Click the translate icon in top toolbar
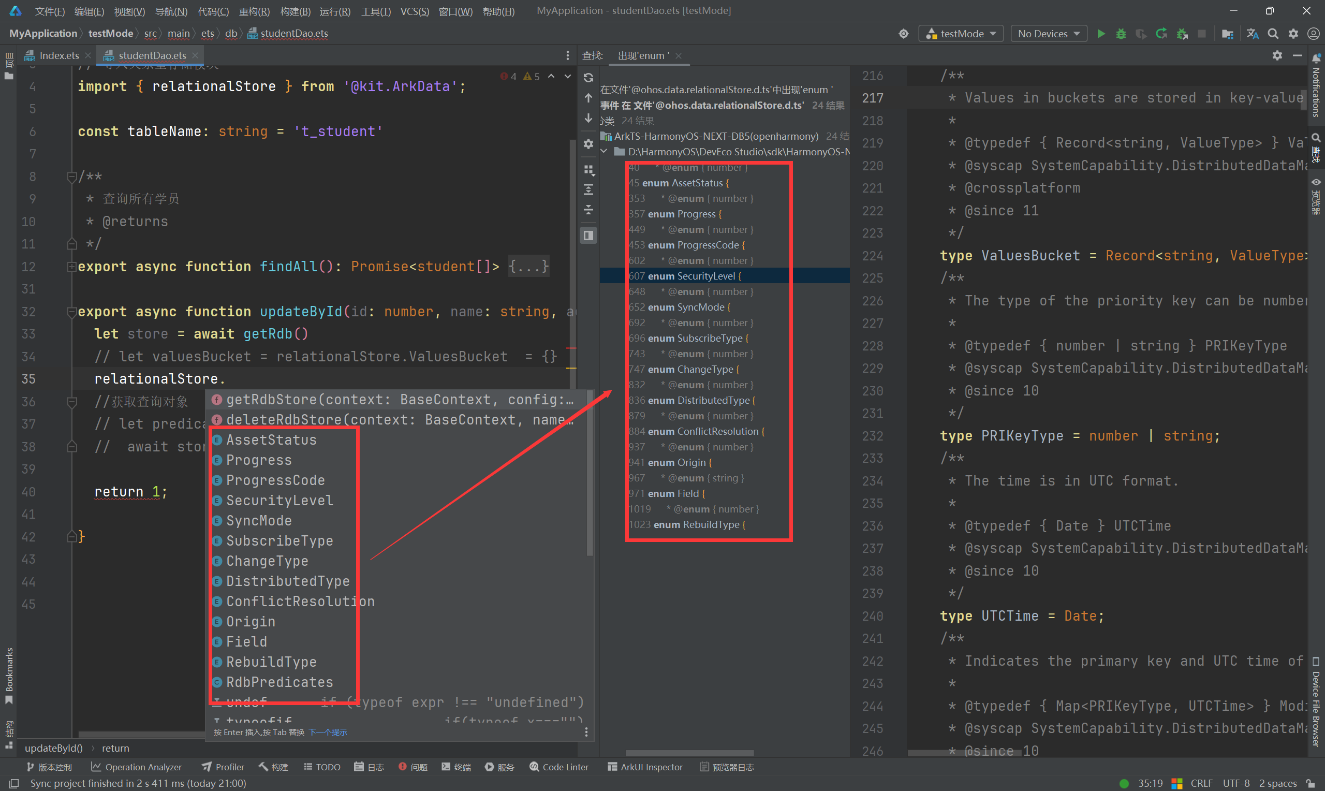The image size is (1325, 791). tap(1253, 34)
